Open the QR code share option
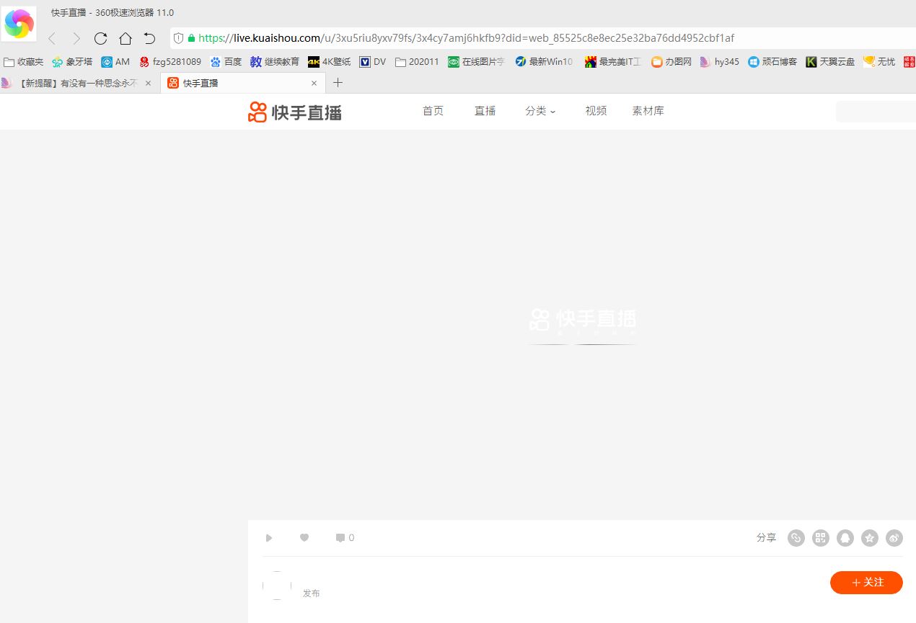The width and height of the screenshot is (916, 623). (820, 538)
